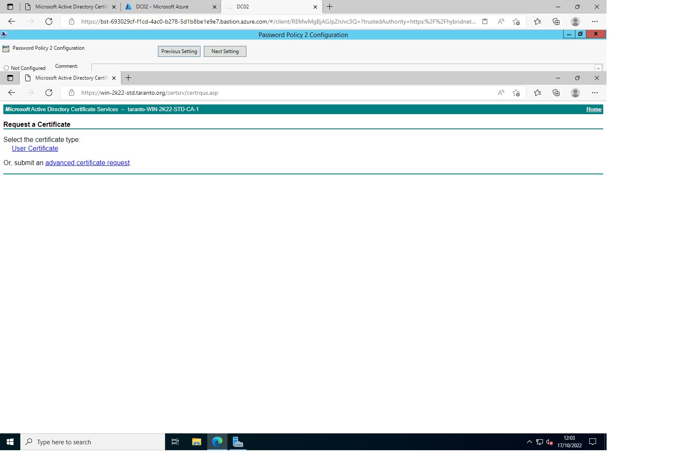
Task: Open new tab in the certsrv browser
Action: tap(128, 78)
